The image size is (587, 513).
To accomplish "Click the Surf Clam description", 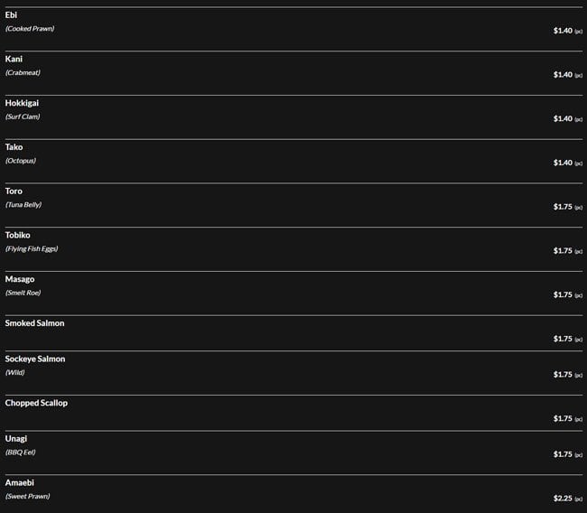I will [x=23, y=117].
